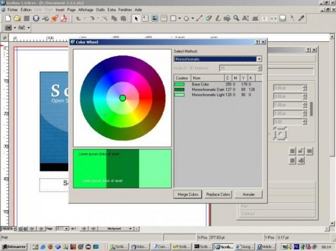The height and width of the screenshot is (251, 336).
Task: Click the eyedropper tool icon
Action: pos(301,18)
